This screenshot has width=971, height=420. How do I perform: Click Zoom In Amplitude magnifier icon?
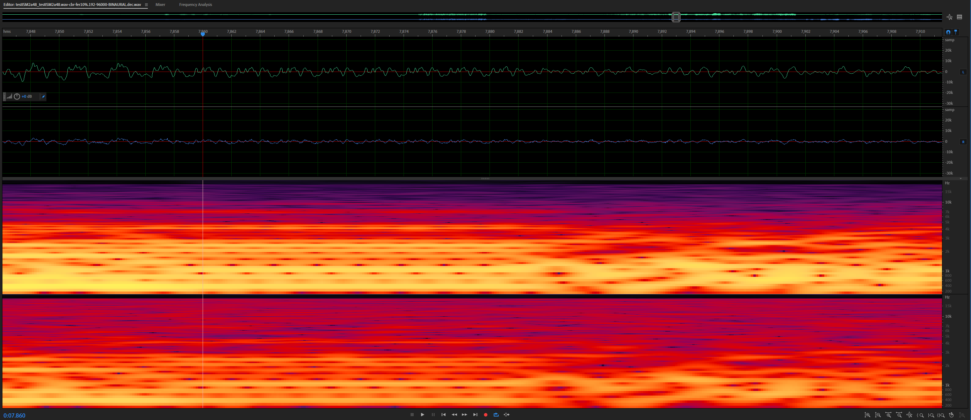coord(867,415)
